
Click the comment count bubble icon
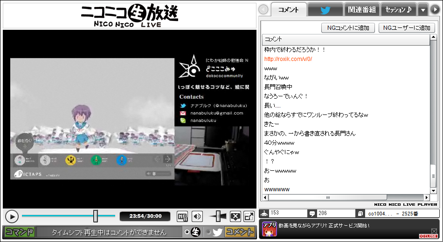pyautogui.click(x=312, y=214)
